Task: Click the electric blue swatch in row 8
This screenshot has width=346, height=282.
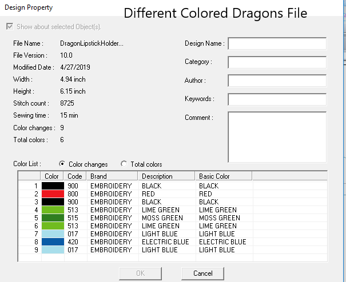Action: pyautogui.click(x=53, y=242)
